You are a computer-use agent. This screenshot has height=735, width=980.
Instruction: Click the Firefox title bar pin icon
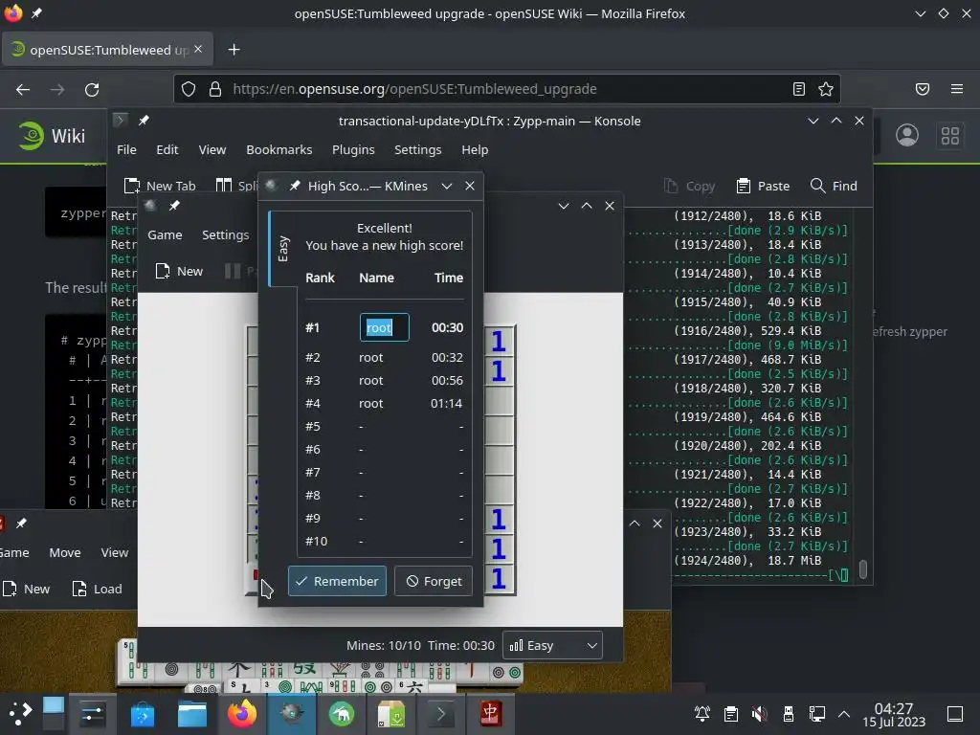(36, 13)
